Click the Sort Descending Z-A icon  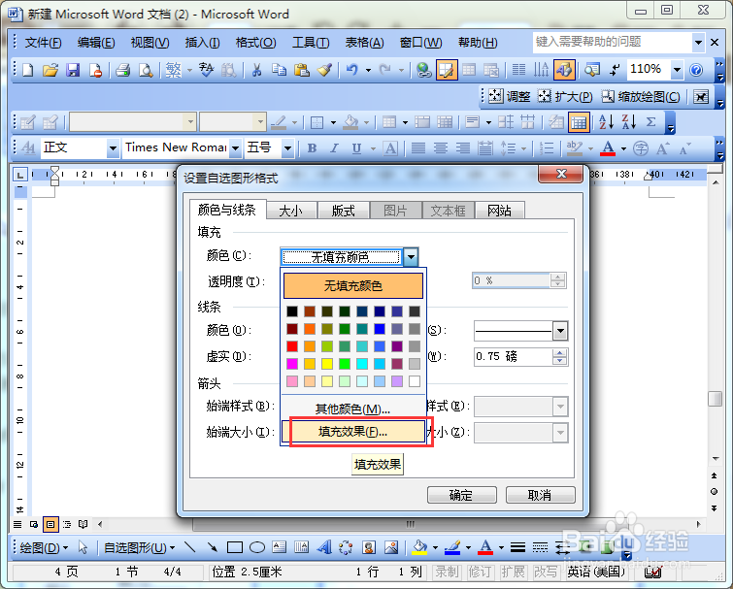point(629,122)
